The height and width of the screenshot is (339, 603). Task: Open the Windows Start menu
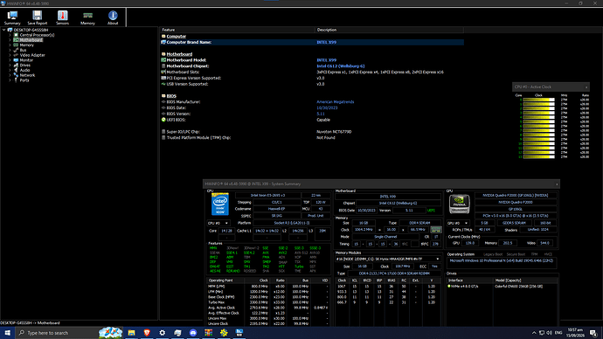coord(7,333)
